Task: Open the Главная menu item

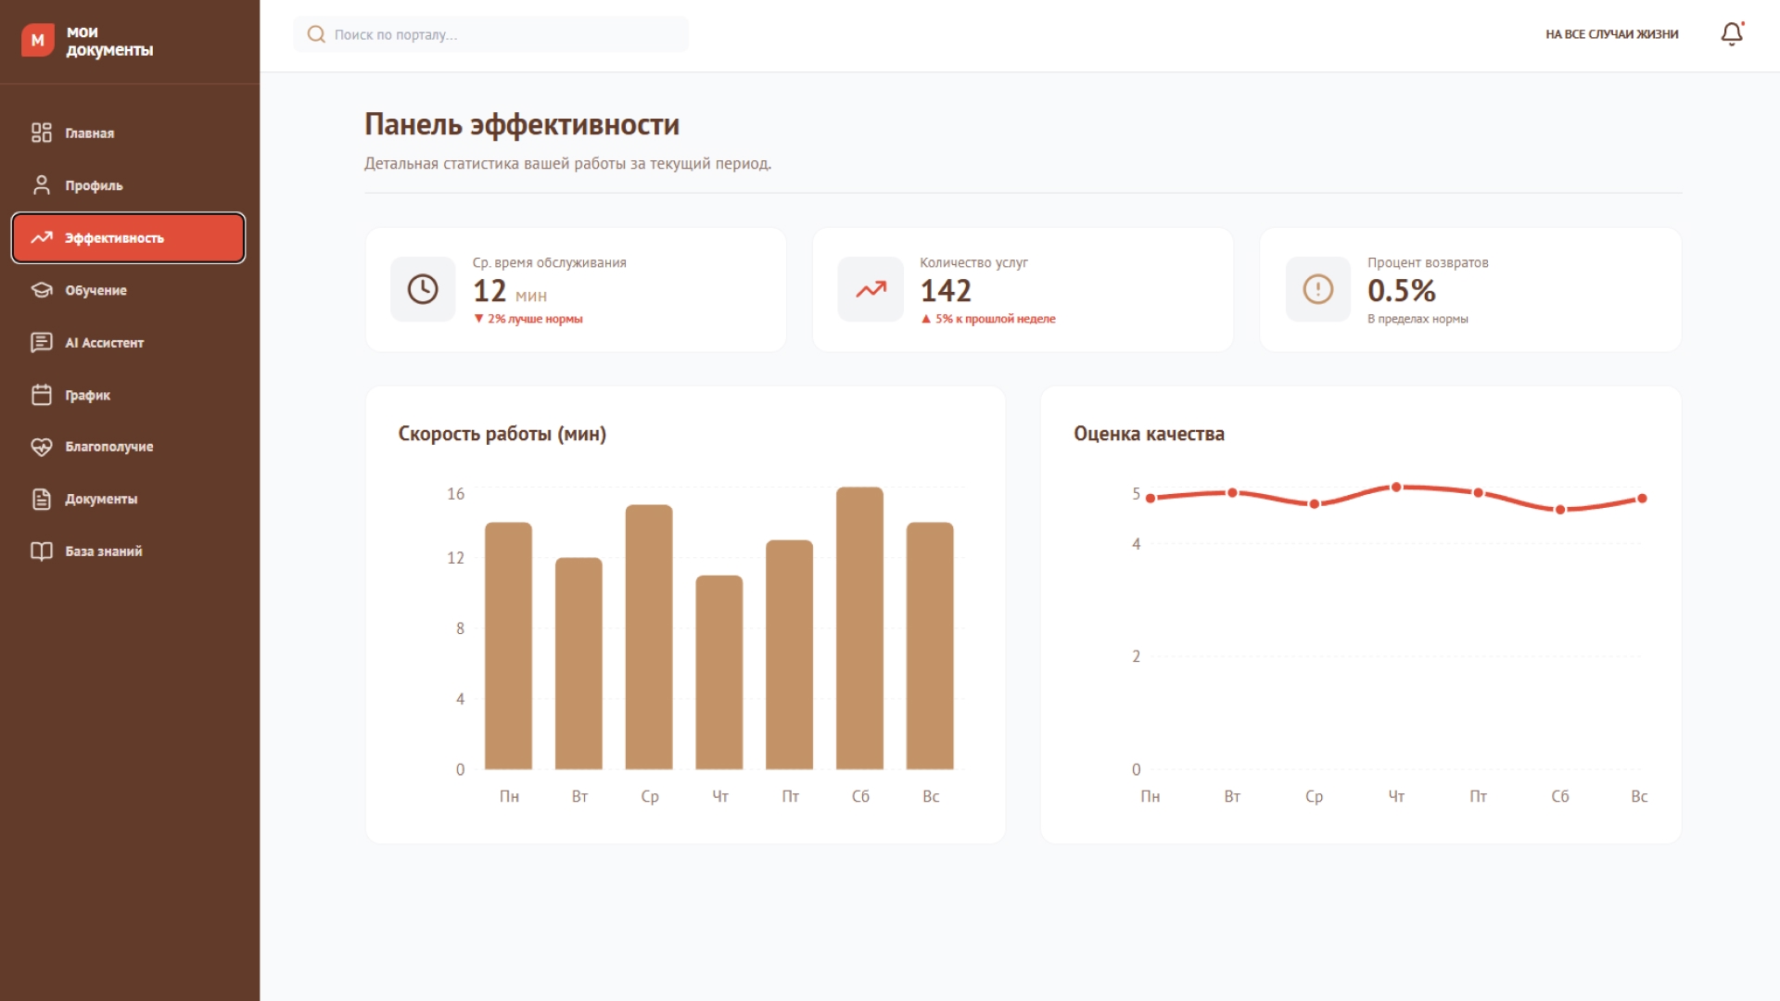Action: pos(90,133)
